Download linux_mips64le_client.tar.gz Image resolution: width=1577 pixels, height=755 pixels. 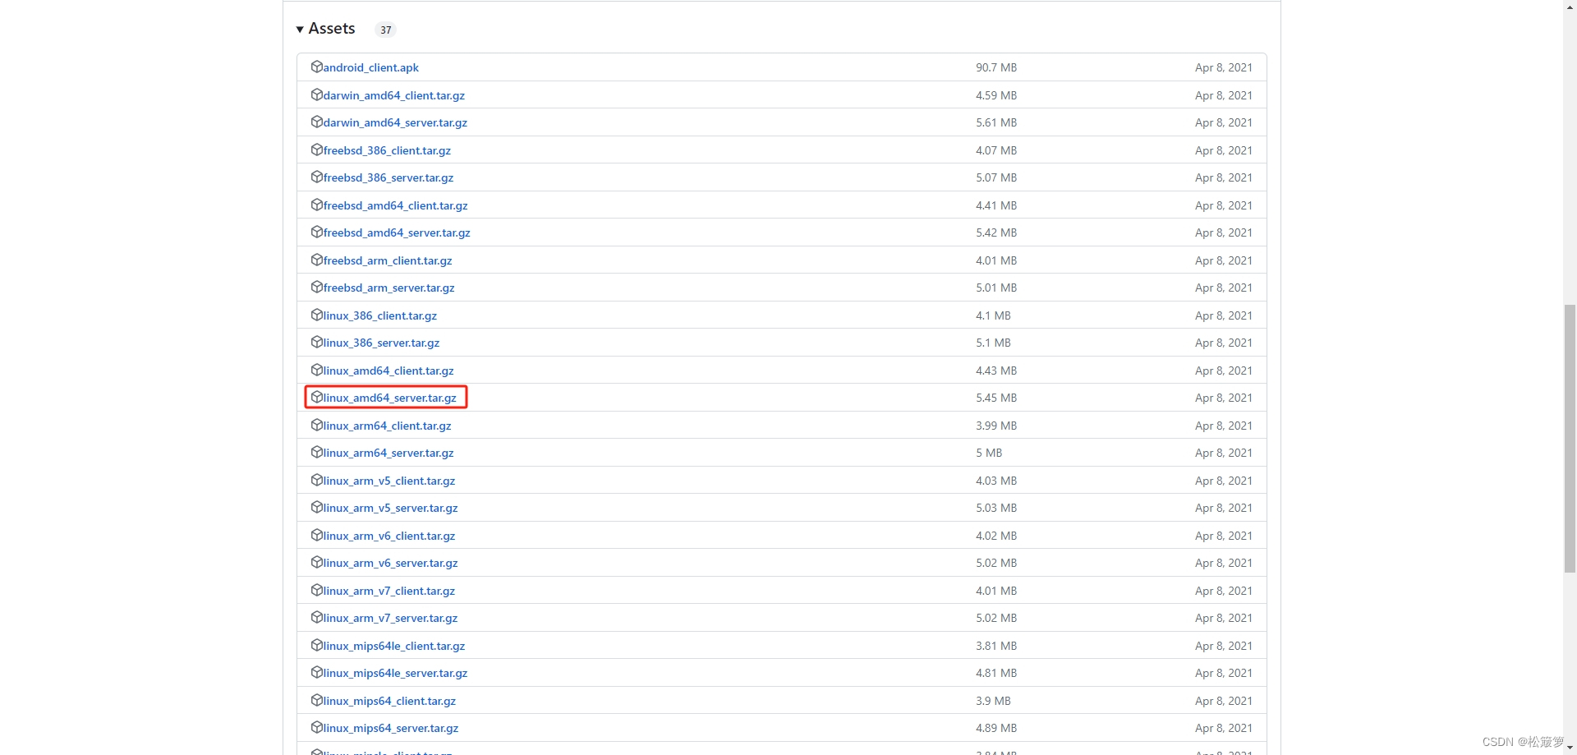coord(394,646)
